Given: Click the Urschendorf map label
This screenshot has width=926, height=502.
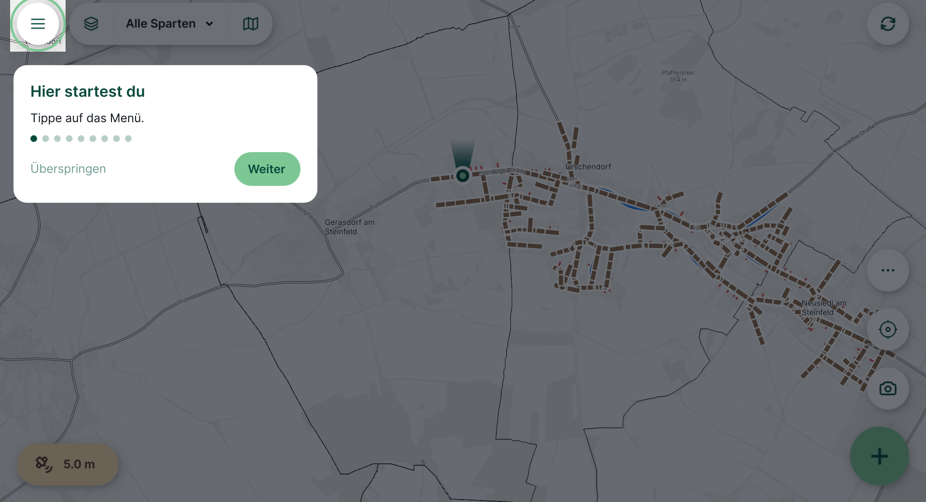Looking at the screenshot, I should [x=588, y=167].
